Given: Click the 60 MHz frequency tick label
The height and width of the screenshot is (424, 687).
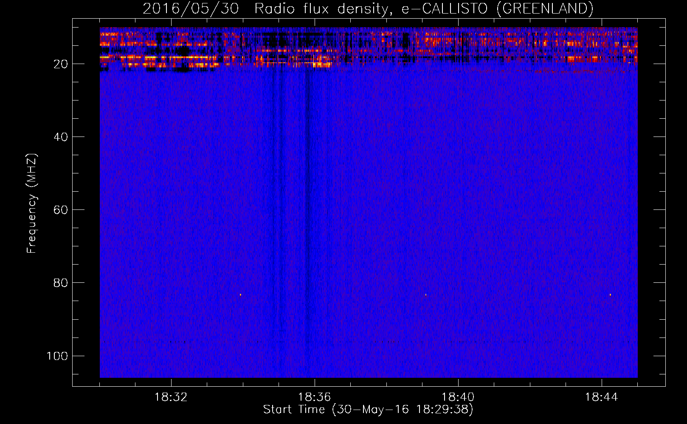Looking at the screenshot, I should click(x=61, y=210).
